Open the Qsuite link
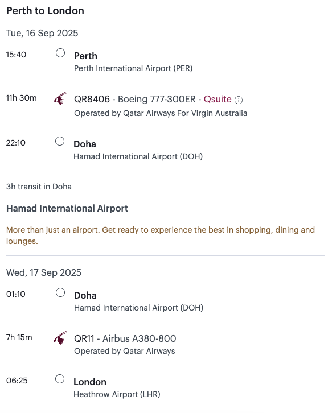The width and height of the screenshot is (328, 413). click(218, 100)
